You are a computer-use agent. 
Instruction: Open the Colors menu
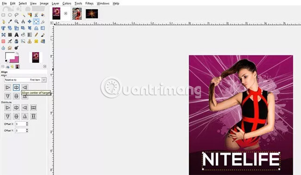(x=67, y=3)
